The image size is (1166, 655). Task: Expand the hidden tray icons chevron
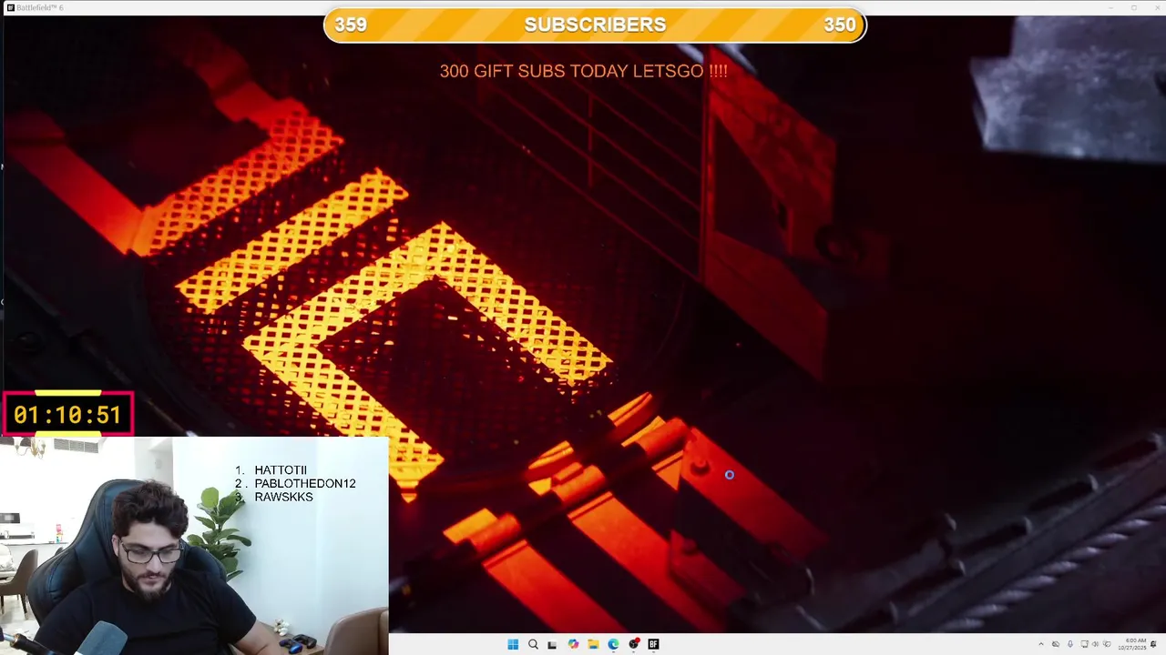pos(1041,644)
